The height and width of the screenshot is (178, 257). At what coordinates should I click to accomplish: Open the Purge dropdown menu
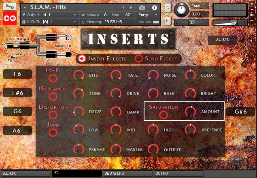[148, 15]
